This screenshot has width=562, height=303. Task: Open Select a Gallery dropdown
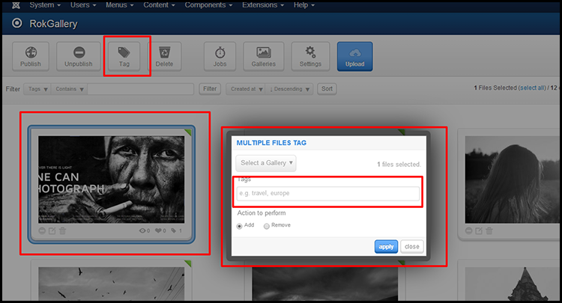[x=266, y=163]
